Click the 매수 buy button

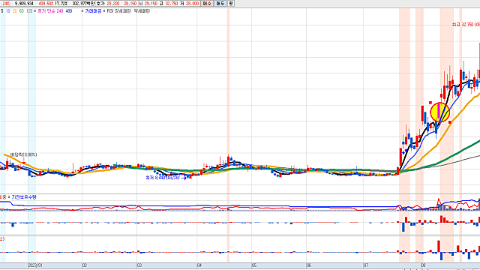tap(207, 3)
